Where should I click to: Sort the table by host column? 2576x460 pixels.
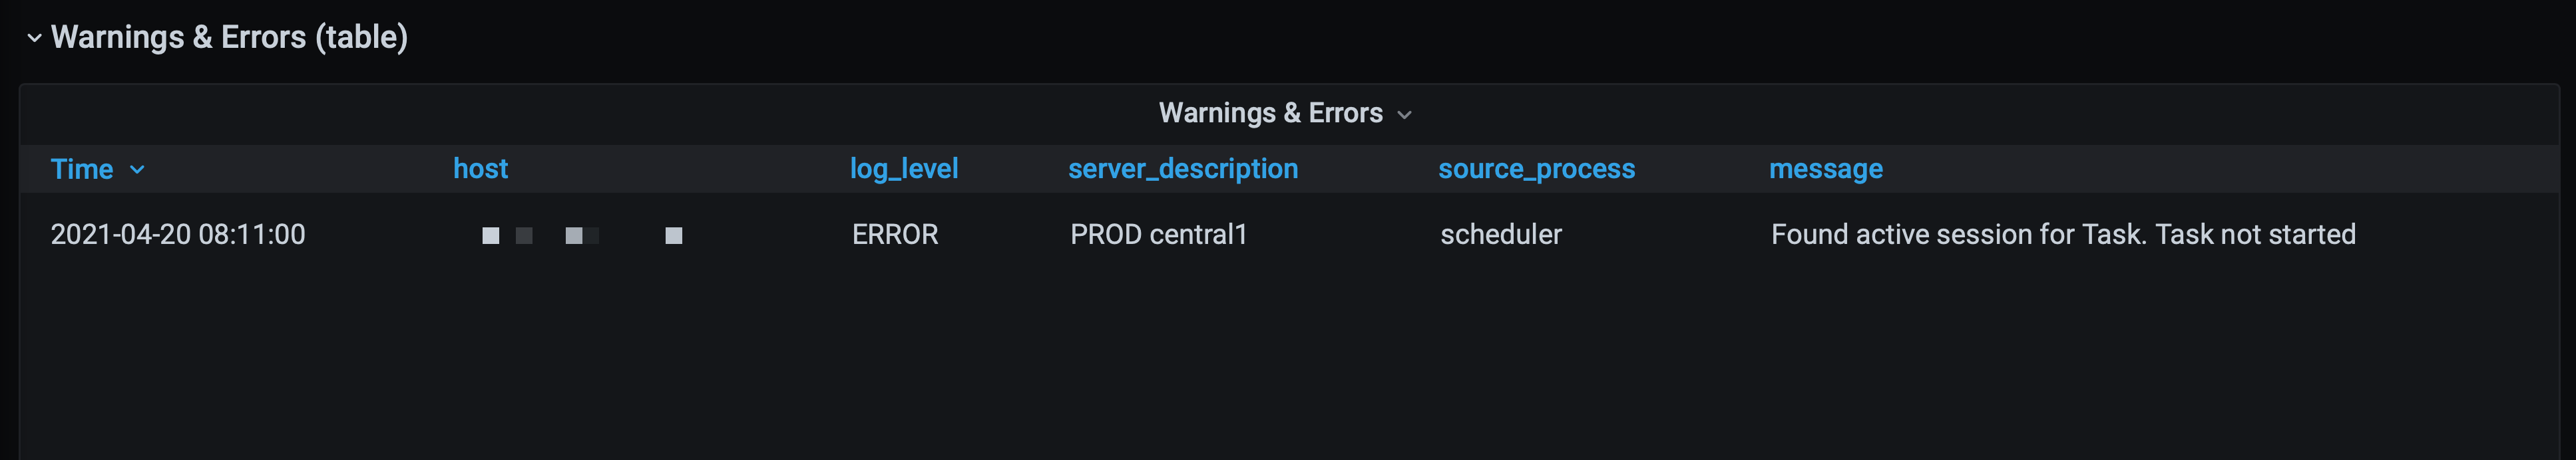pos(480,169)
